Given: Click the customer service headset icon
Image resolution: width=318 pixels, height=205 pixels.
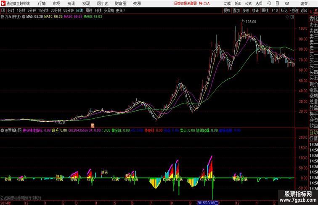Looking at the screenshot, I should pyautogui.click(x=269, y=3).
